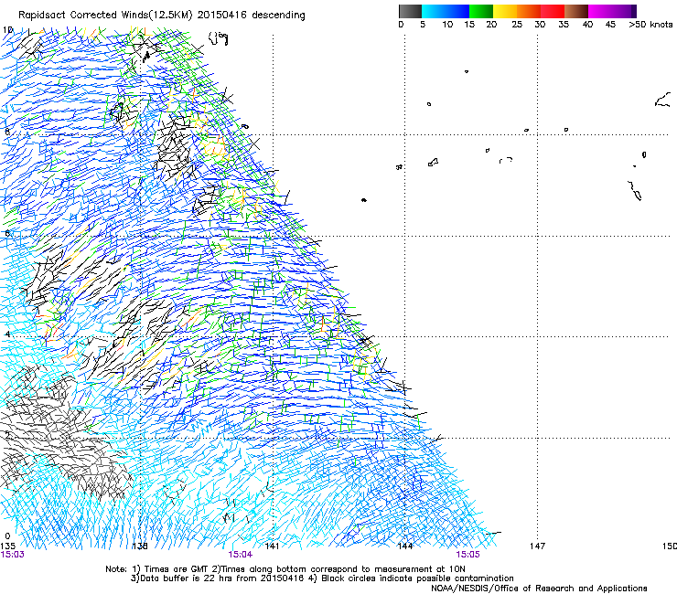Screen dimensions: 677x594
Task: Click the "30" label under the color bar
Action: click(540, 25)
